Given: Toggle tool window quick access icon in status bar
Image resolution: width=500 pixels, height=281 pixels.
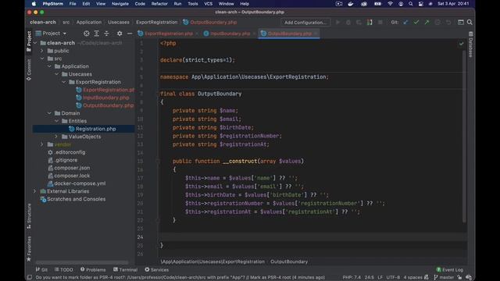Looking at the screenshot, I should pos(30,277).
